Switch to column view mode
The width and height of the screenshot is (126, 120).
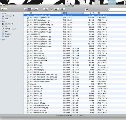(33, 9)
